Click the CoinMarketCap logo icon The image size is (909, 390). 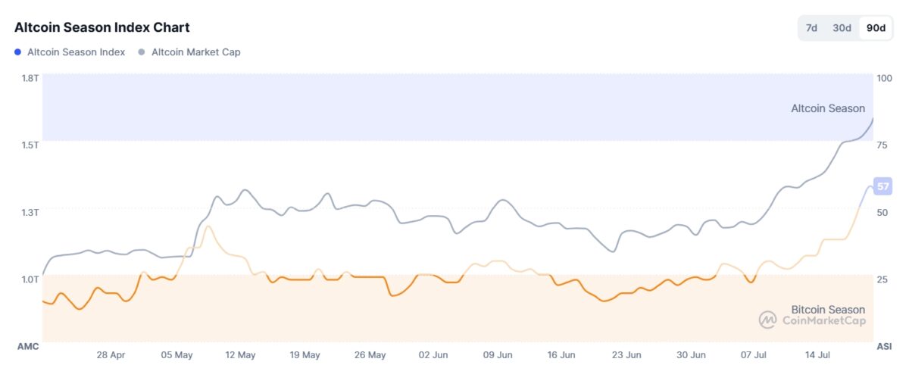(x=767, y=320)
